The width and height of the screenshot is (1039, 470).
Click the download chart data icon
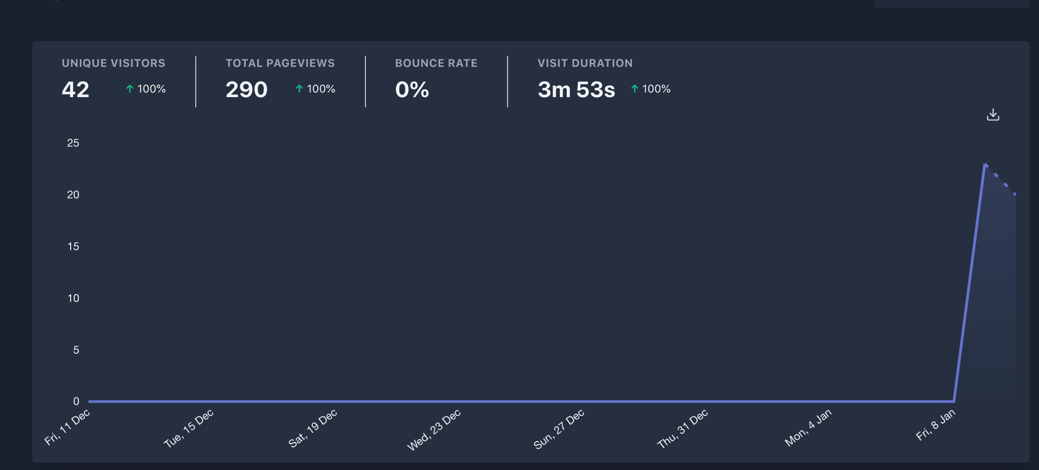pyautogui.click(x=993, y=115)
